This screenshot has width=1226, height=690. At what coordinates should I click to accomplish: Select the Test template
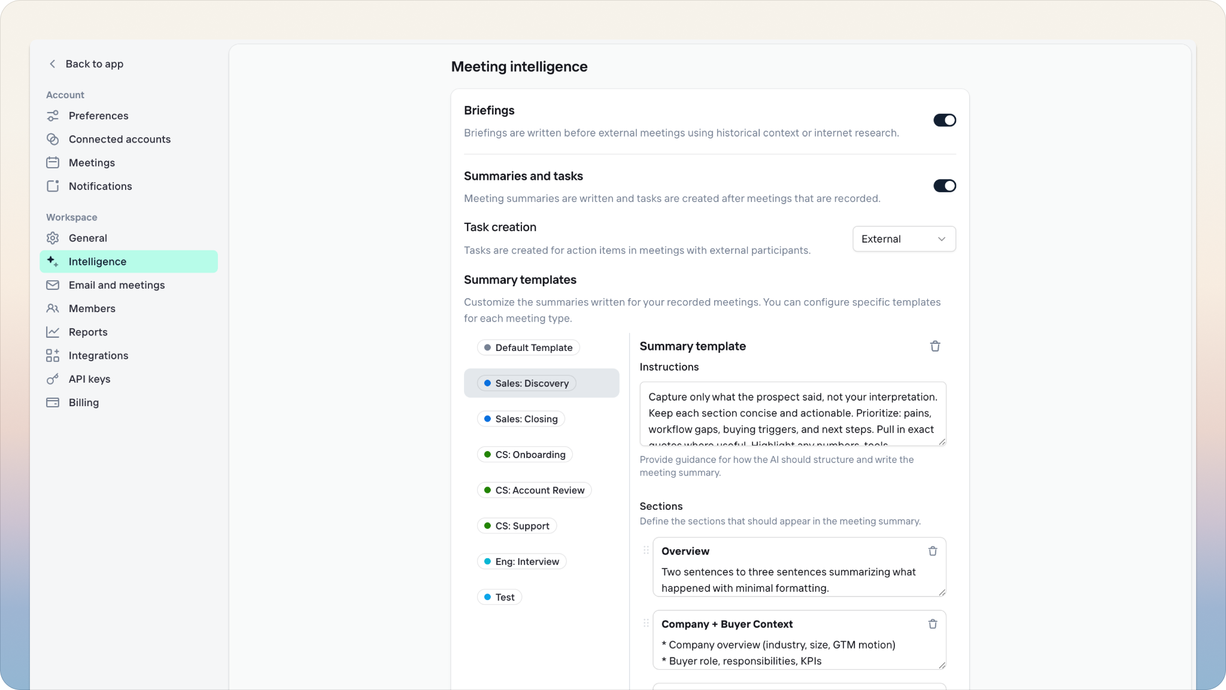coord(499,597)
